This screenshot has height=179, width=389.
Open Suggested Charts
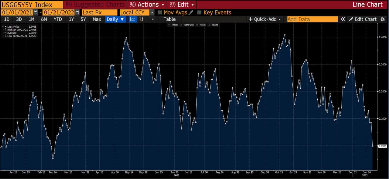click(95, 5)
